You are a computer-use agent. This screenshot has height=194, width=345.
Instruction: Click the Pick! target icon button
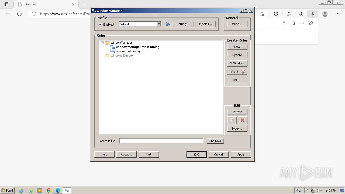pyautogui.click(x=237, y=72)
